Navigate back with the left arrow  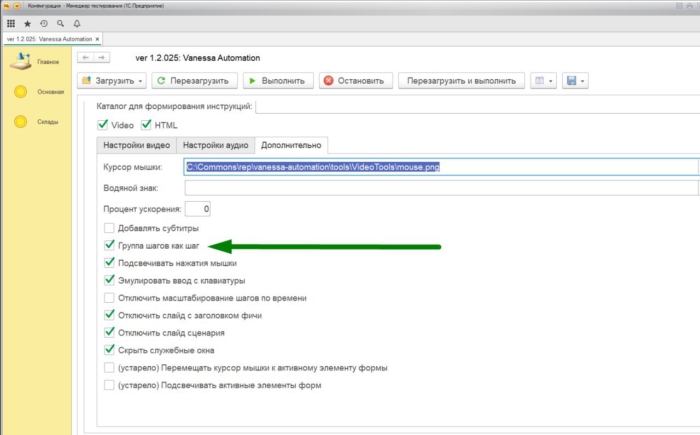click(86, 57)
